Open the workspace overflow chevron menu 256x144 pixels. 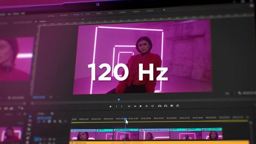click(164, 10)
